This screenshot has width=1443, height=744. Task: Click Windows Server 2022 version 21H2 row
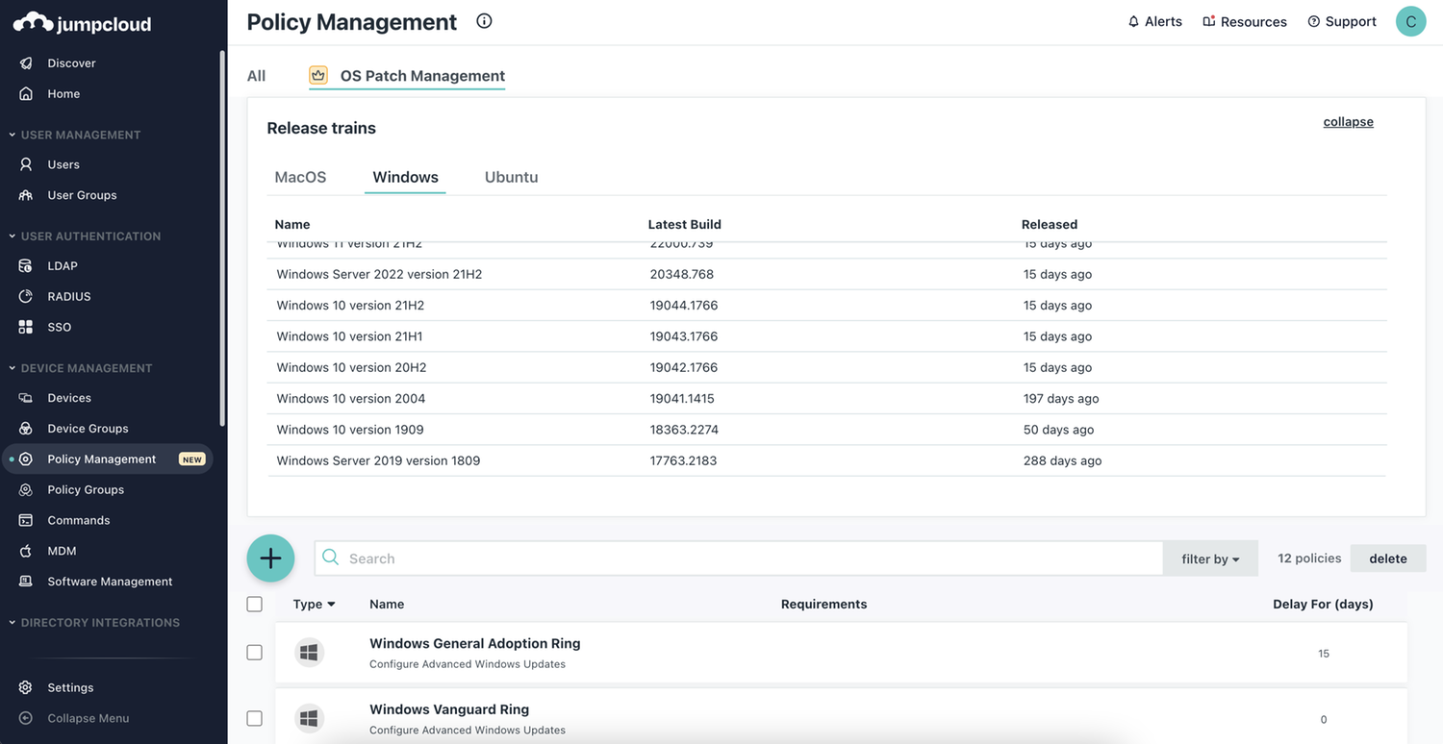[827, 274]
